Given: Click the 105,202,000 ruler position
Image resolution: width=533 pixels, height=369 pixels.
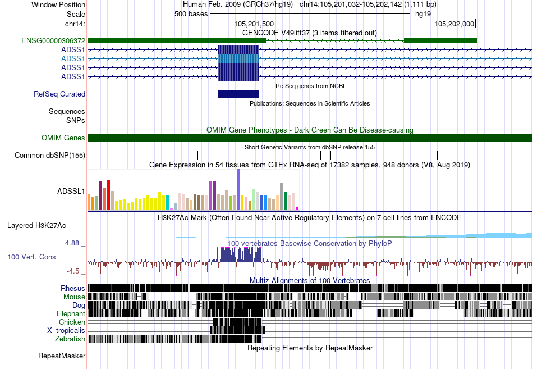Looking at the screenshot, I should [x=454, y=24].
